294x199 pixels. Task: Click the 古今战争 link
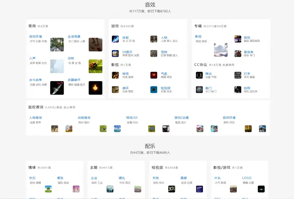pyautogui.click(x=36, y=80)
